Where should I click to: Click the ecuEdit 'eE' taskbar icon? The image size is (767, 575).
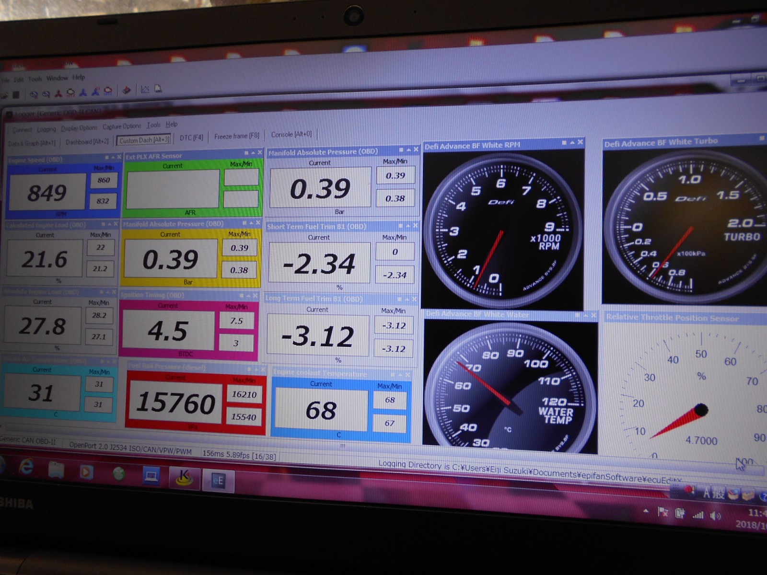pos(218,480)
